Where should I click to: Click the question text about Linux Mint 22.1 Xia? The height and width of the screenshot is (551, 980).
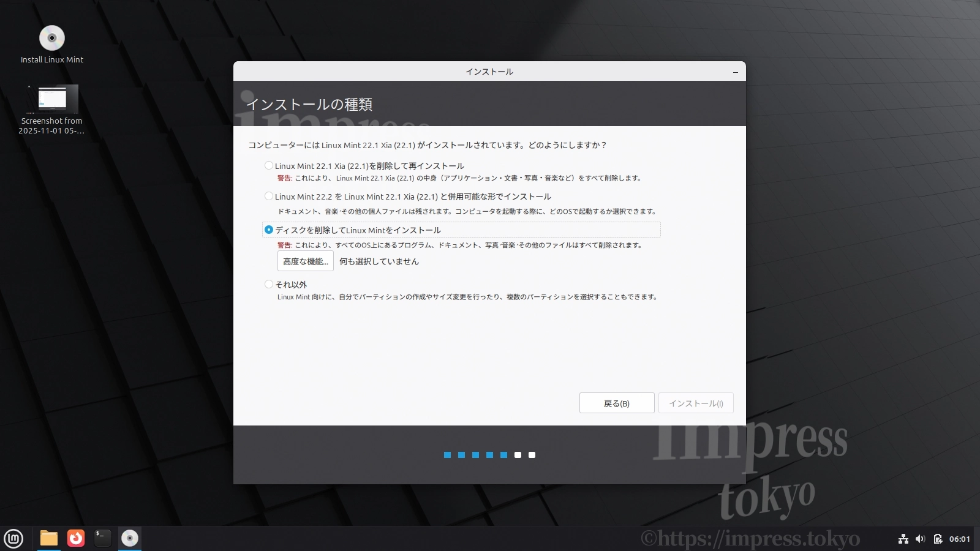click(x=428, y=145)
